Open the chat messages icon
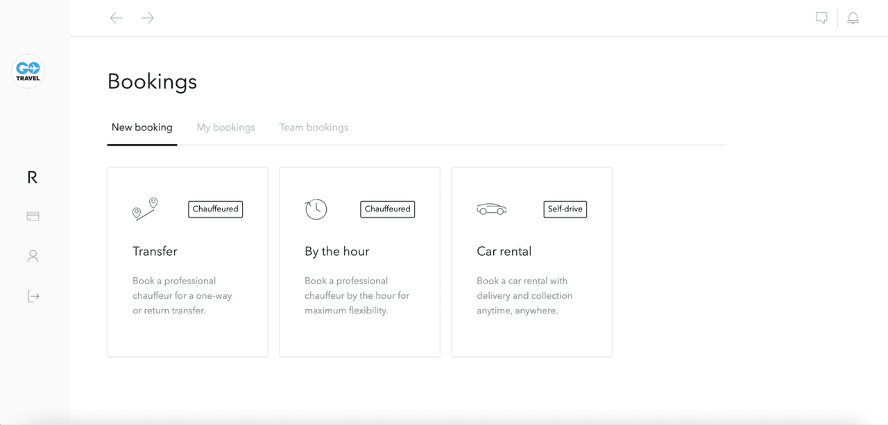Viewport: 888px width, 425px height. pos(821,18)
